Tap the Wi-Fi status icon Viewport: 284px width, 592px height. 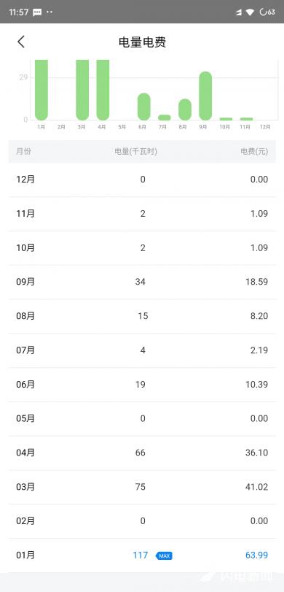(250, 12)
